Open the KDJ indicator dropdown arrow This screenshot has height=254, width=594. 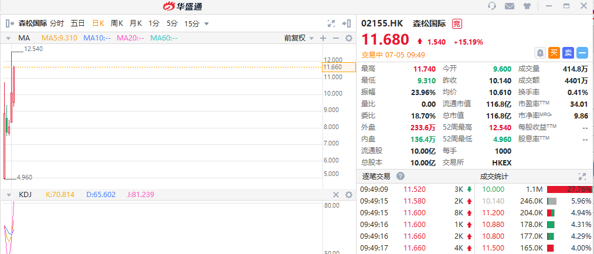(8, 195)
